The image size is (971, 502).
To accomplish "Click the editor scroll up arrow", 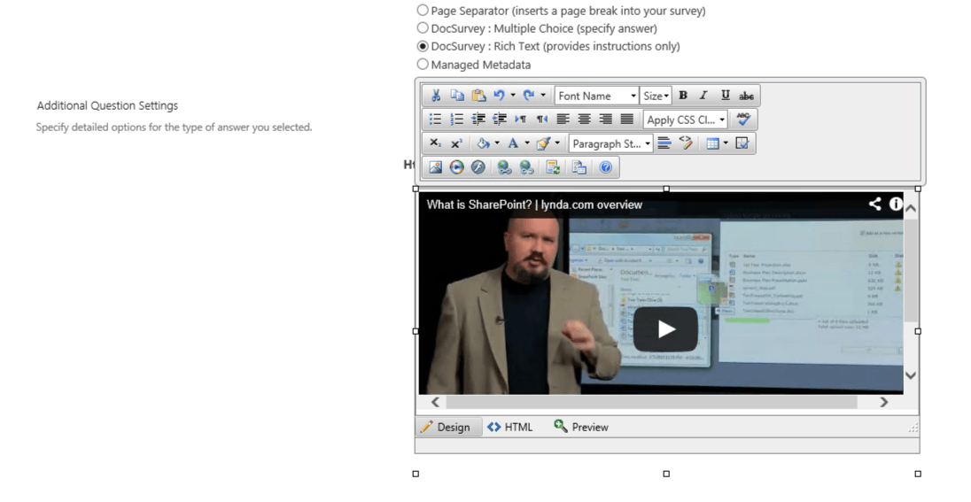I will (x=911, y=209).
